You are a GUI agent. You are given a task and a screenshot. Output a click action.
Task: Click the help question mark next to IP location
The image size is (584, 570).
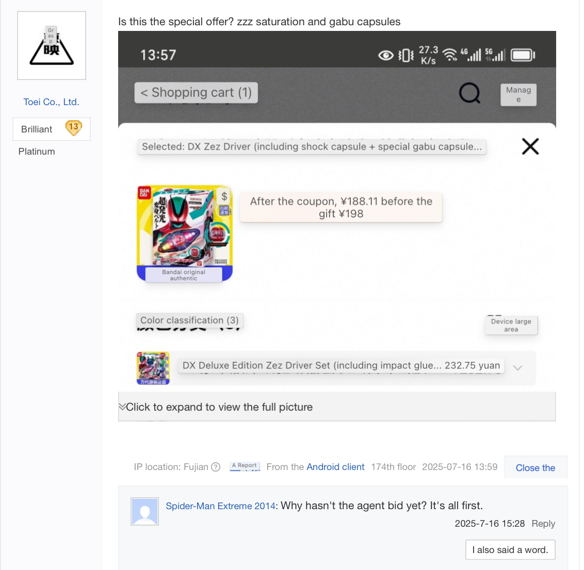[x=216, y=467]
